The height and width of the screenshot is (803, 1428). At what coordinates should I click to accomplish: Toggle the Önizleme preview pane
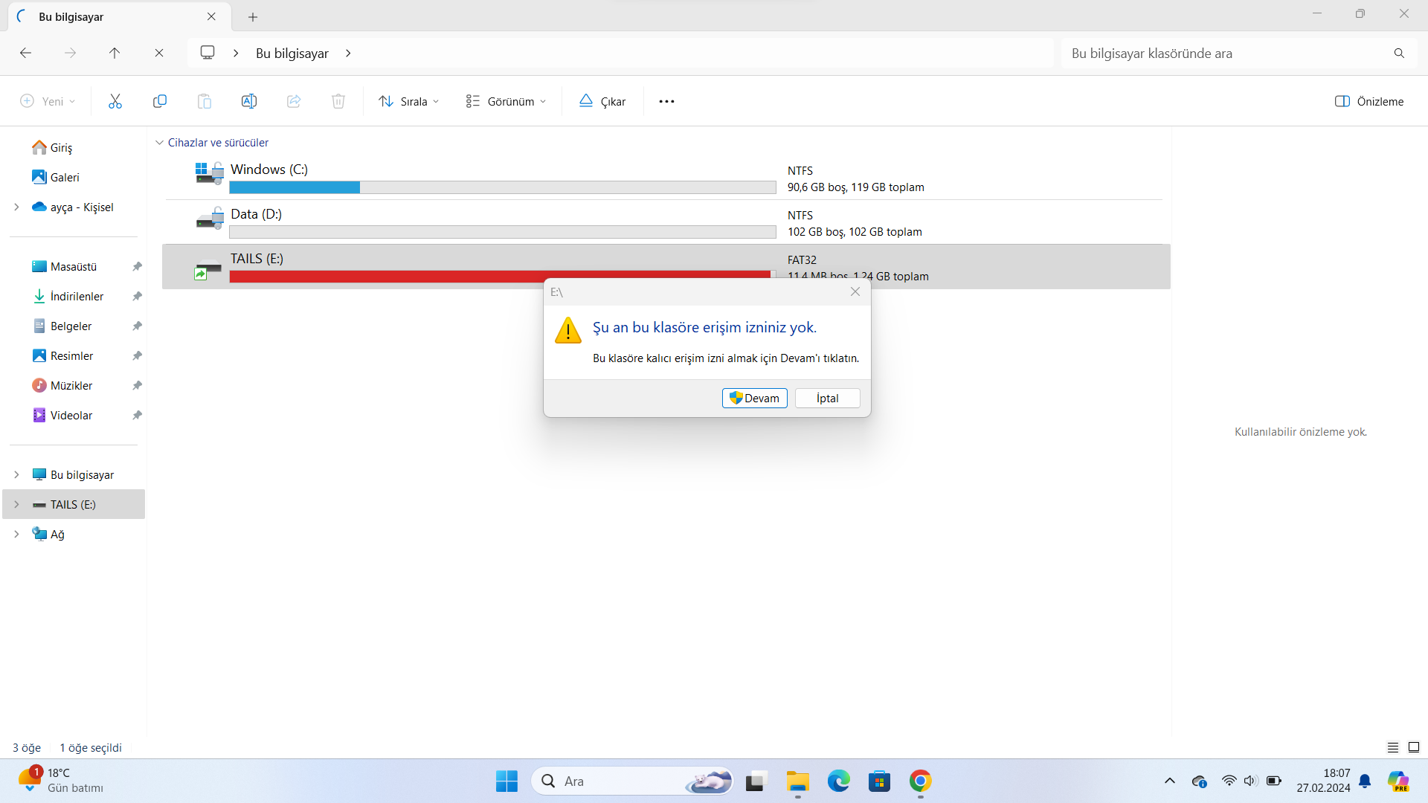point(1369,101)
